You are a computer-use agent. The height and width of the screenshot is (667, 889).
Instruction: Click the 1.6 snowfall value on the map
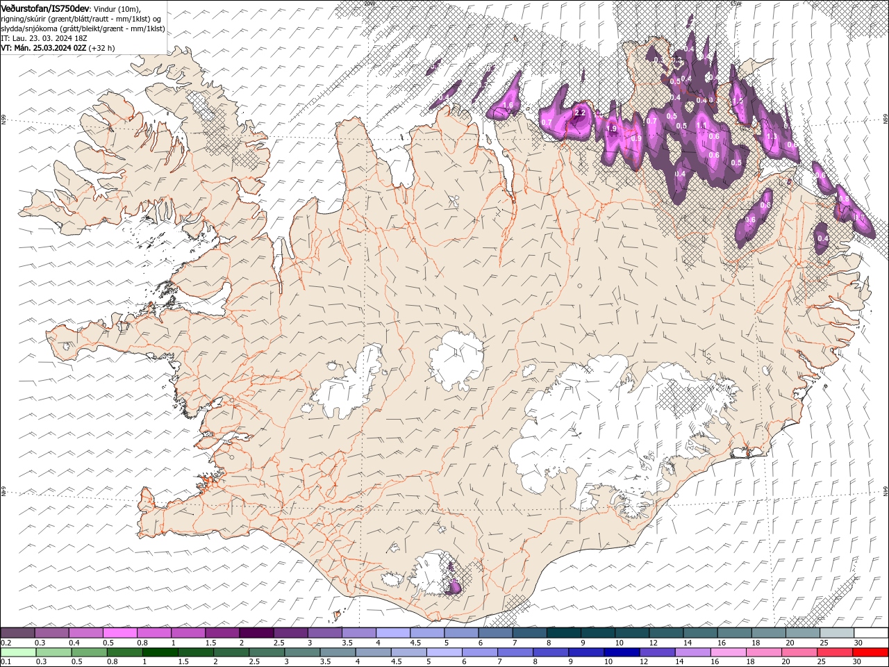(507, 106)
